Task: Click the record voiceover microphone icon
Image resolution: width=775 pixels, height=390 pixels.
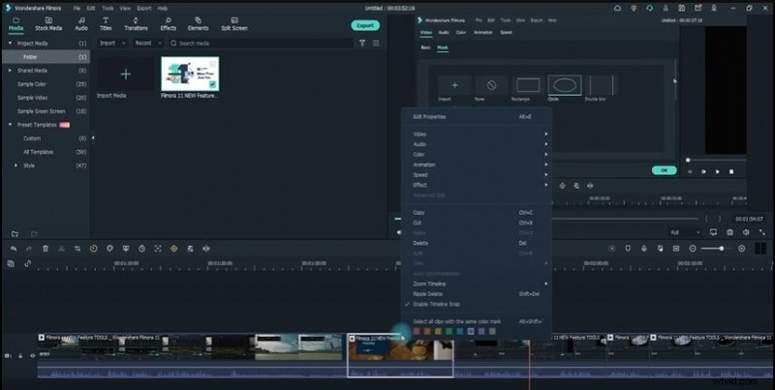Action: tap(644, 249)
